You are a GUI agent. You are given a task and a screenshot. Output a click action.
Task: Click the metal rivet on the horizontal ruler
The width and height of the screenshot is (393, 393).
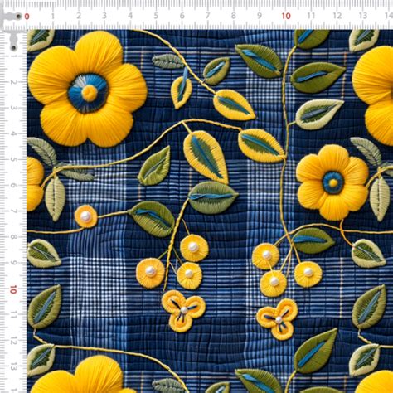pyautogui.click(x=18, y=17)
